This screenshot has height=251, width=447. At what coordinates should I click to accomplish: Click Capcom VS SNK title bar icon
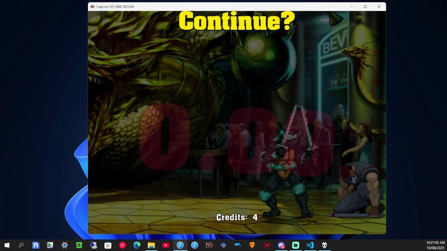92,7
